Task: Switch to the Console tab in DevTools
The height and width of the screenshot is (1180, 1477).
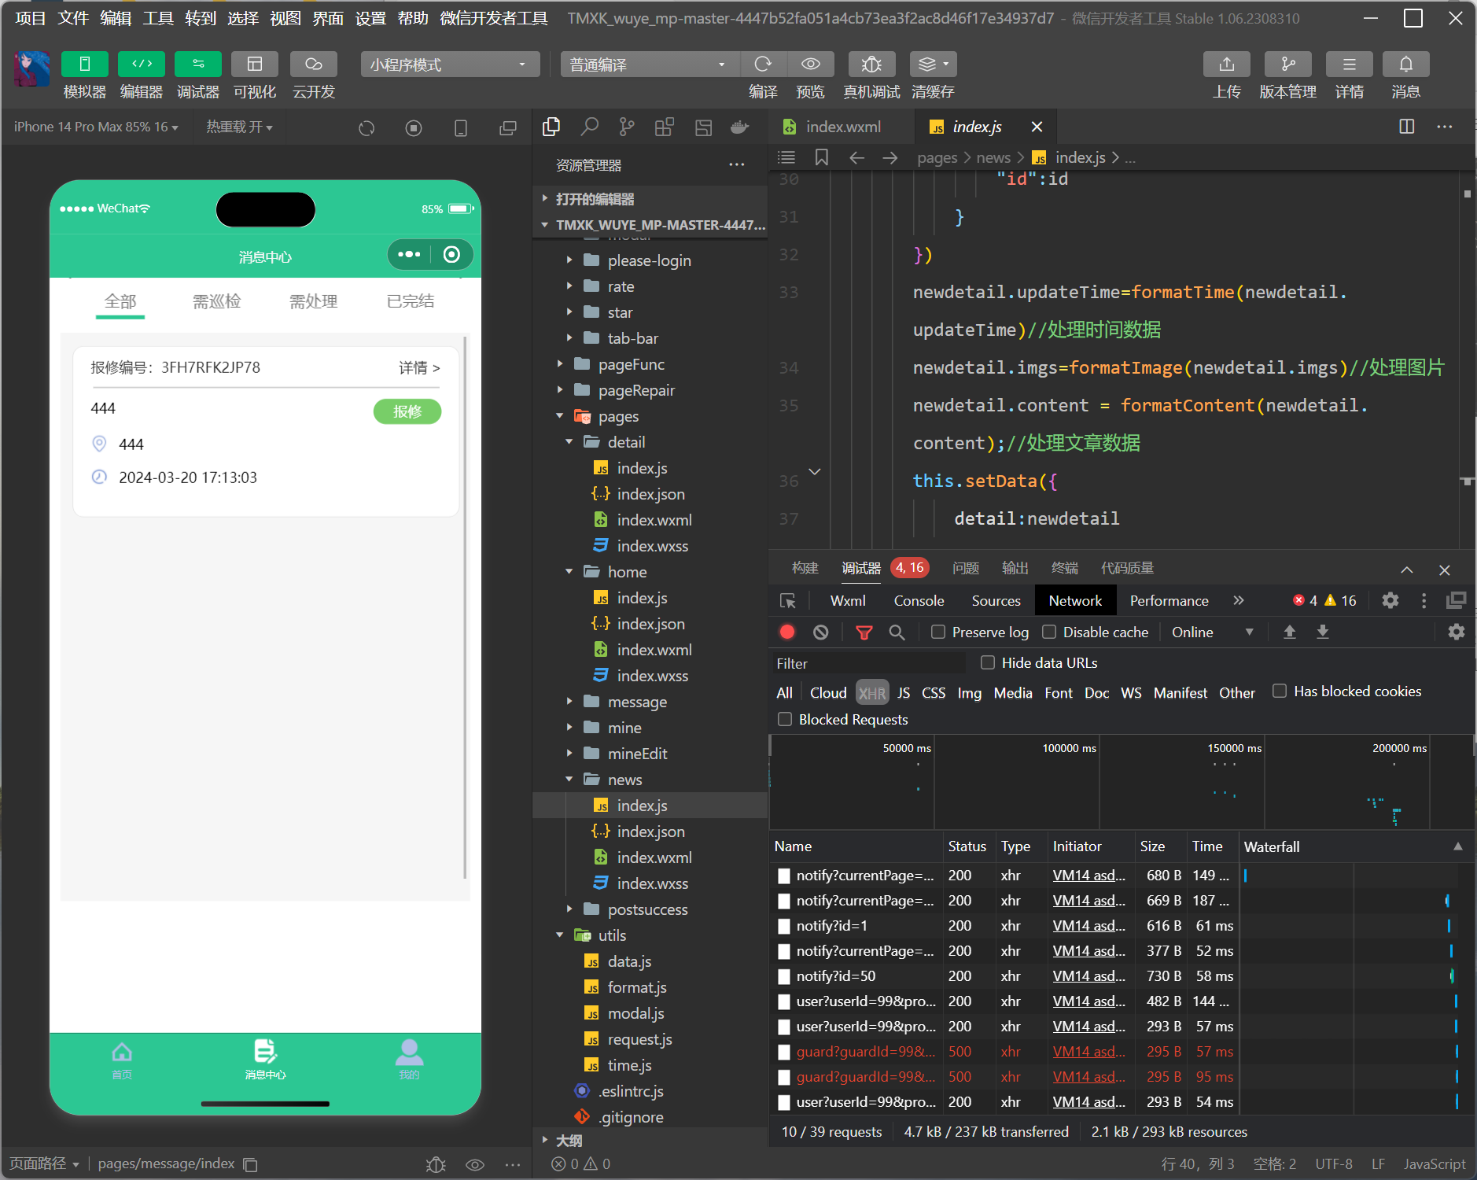Action: pos(919,600)
